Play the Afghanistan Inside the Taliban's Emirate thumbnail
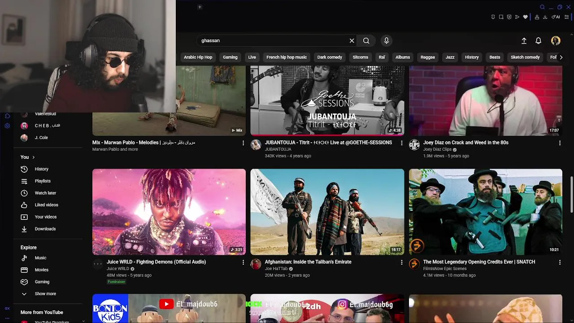Screen dimensions: 574x323 click(x=327, y=212)
